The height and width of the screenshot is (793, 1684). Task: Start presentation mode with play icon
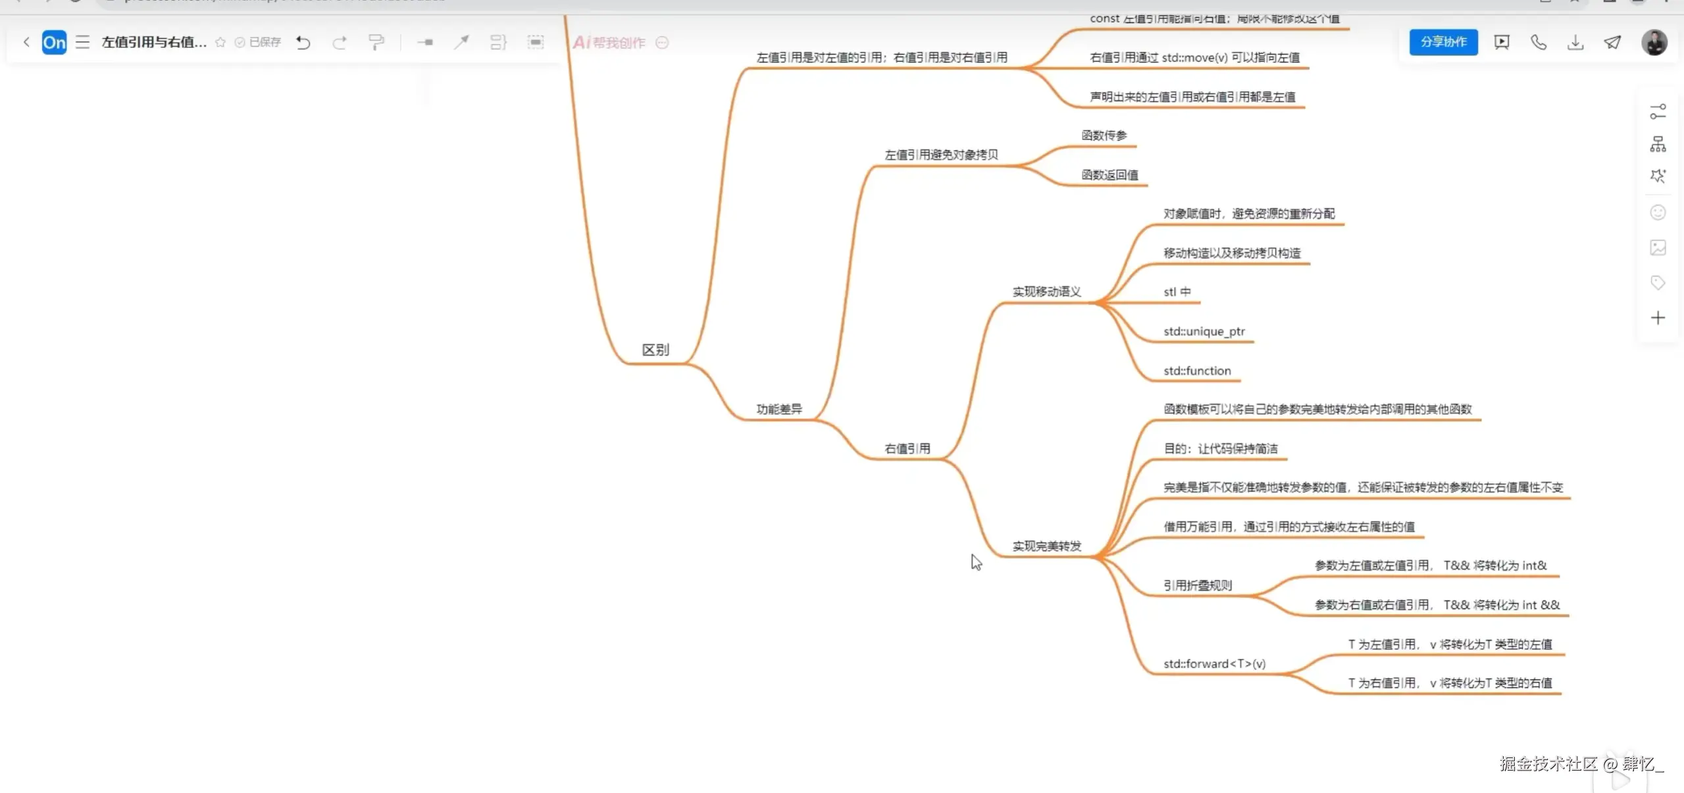pos(1502,43)
